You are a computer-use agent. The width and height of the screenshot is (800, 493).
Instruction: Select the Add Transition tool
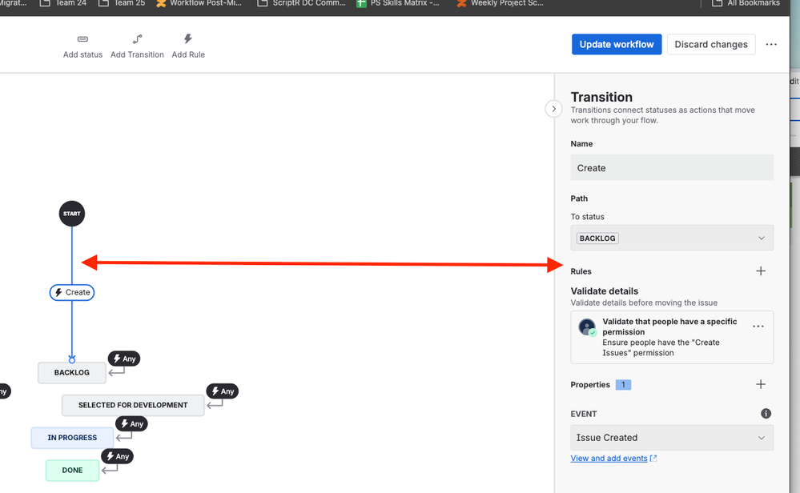[x=136, y=45]
